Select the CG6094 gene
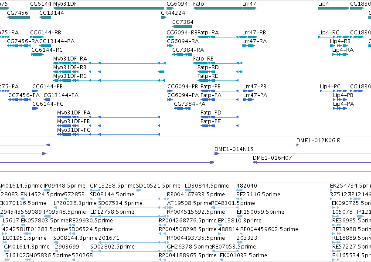Viewport: 371px width, 262px height. pos(170,8)
